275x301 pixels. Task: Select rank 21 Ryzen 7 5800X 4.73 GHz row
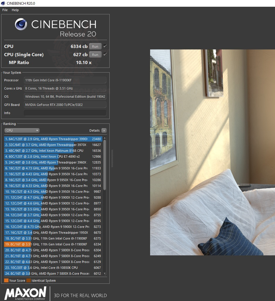coord(53,256)
